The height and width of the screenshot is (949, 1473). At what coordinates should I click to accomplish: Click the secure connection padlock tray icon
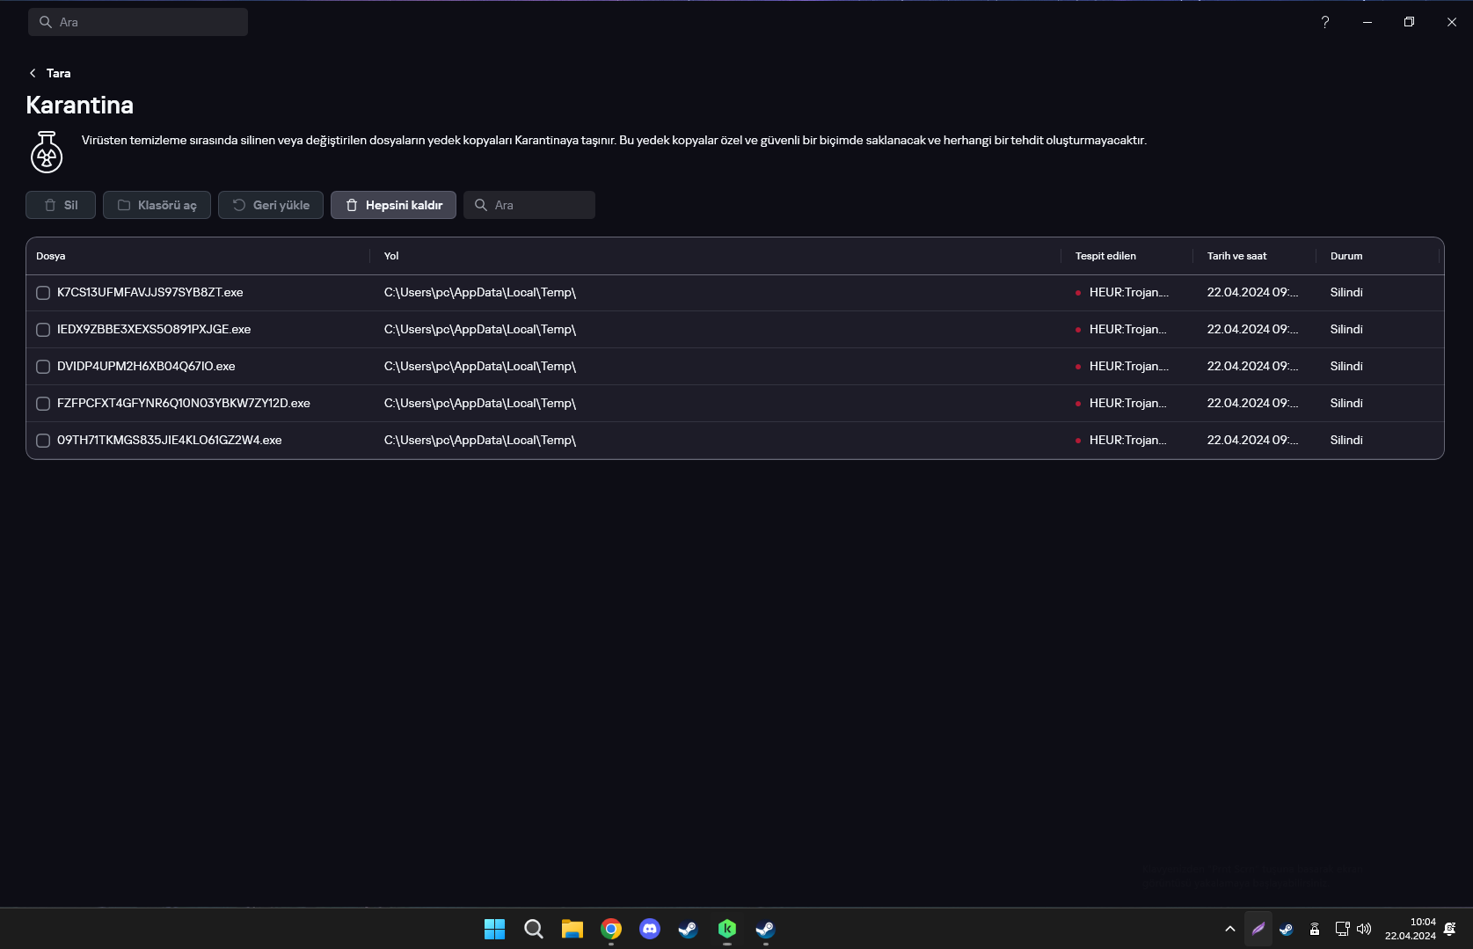click(1314, 929)
